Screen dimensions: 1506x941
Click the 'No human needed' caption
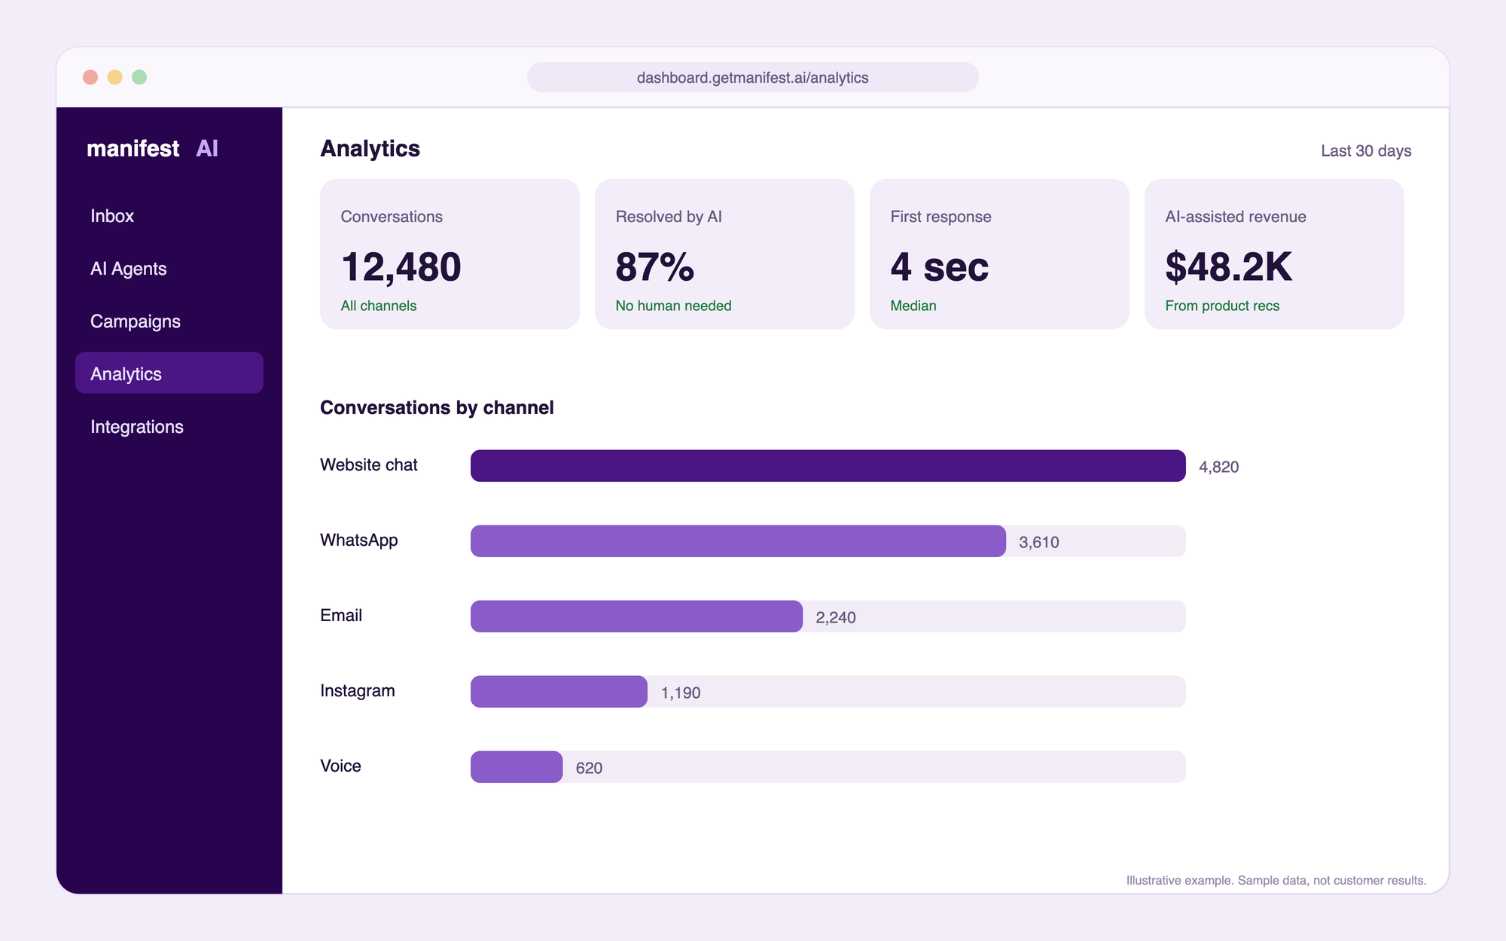pos(673,306)
